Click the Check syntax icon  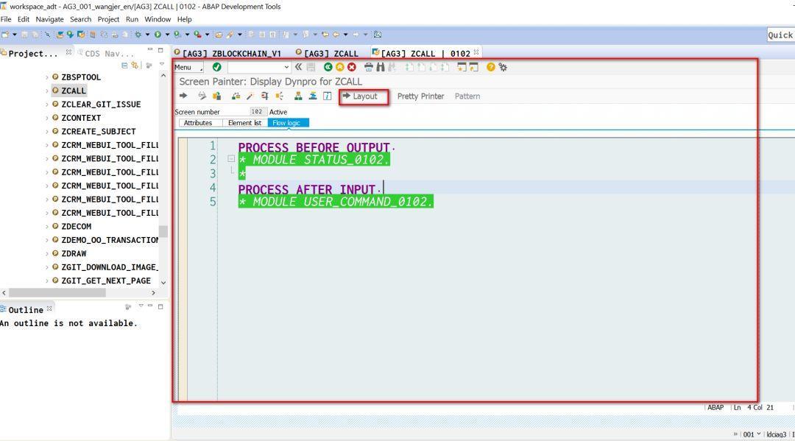click(x=236, y=96)
